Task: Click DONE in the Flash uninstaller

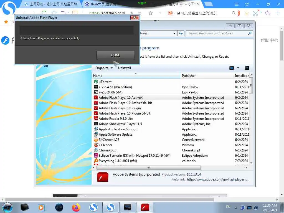Action: [x=116, y=55]
